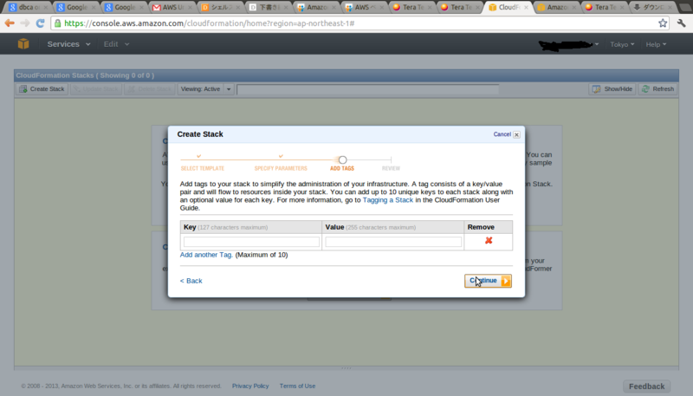Click the red X remove tag icon
693x396 pixels.
(x=489, y=240)
